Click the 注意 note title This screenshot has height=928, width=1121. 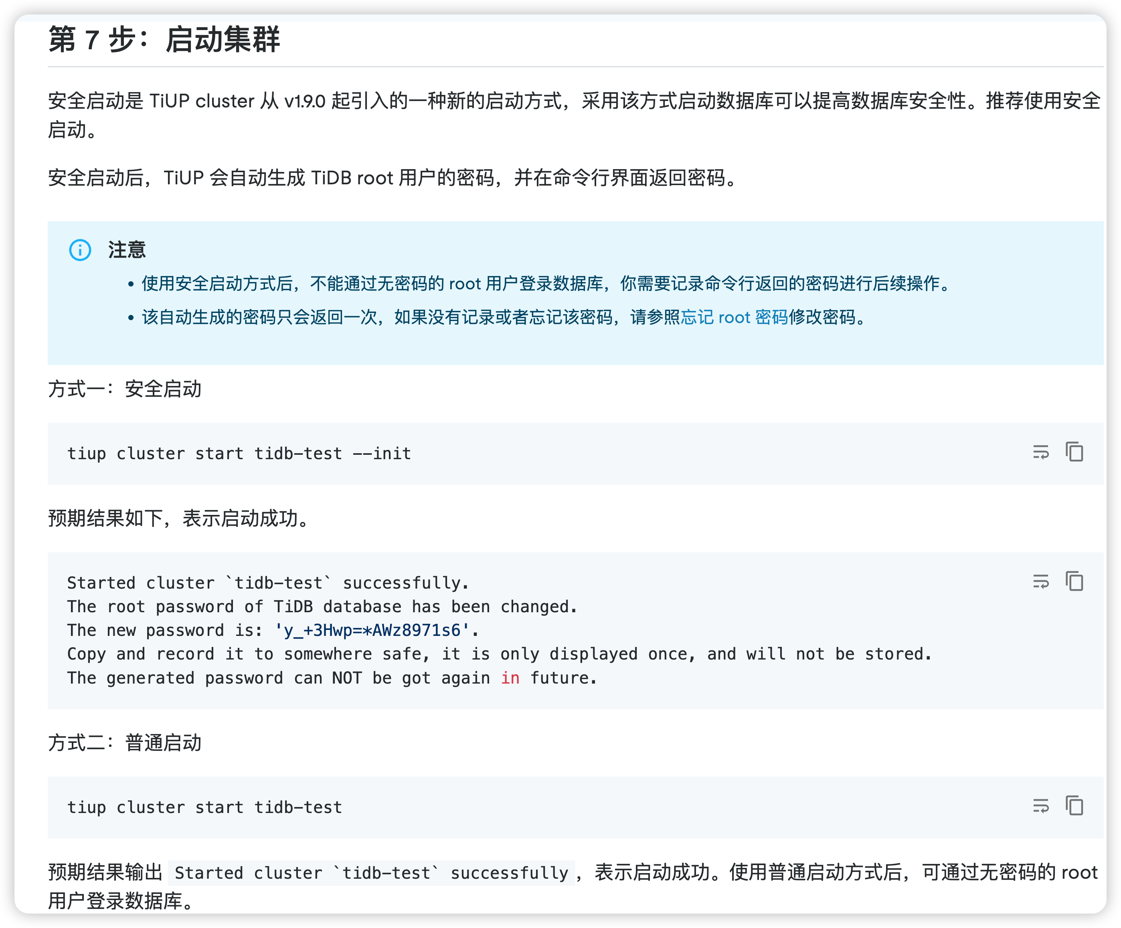(127, 250)
